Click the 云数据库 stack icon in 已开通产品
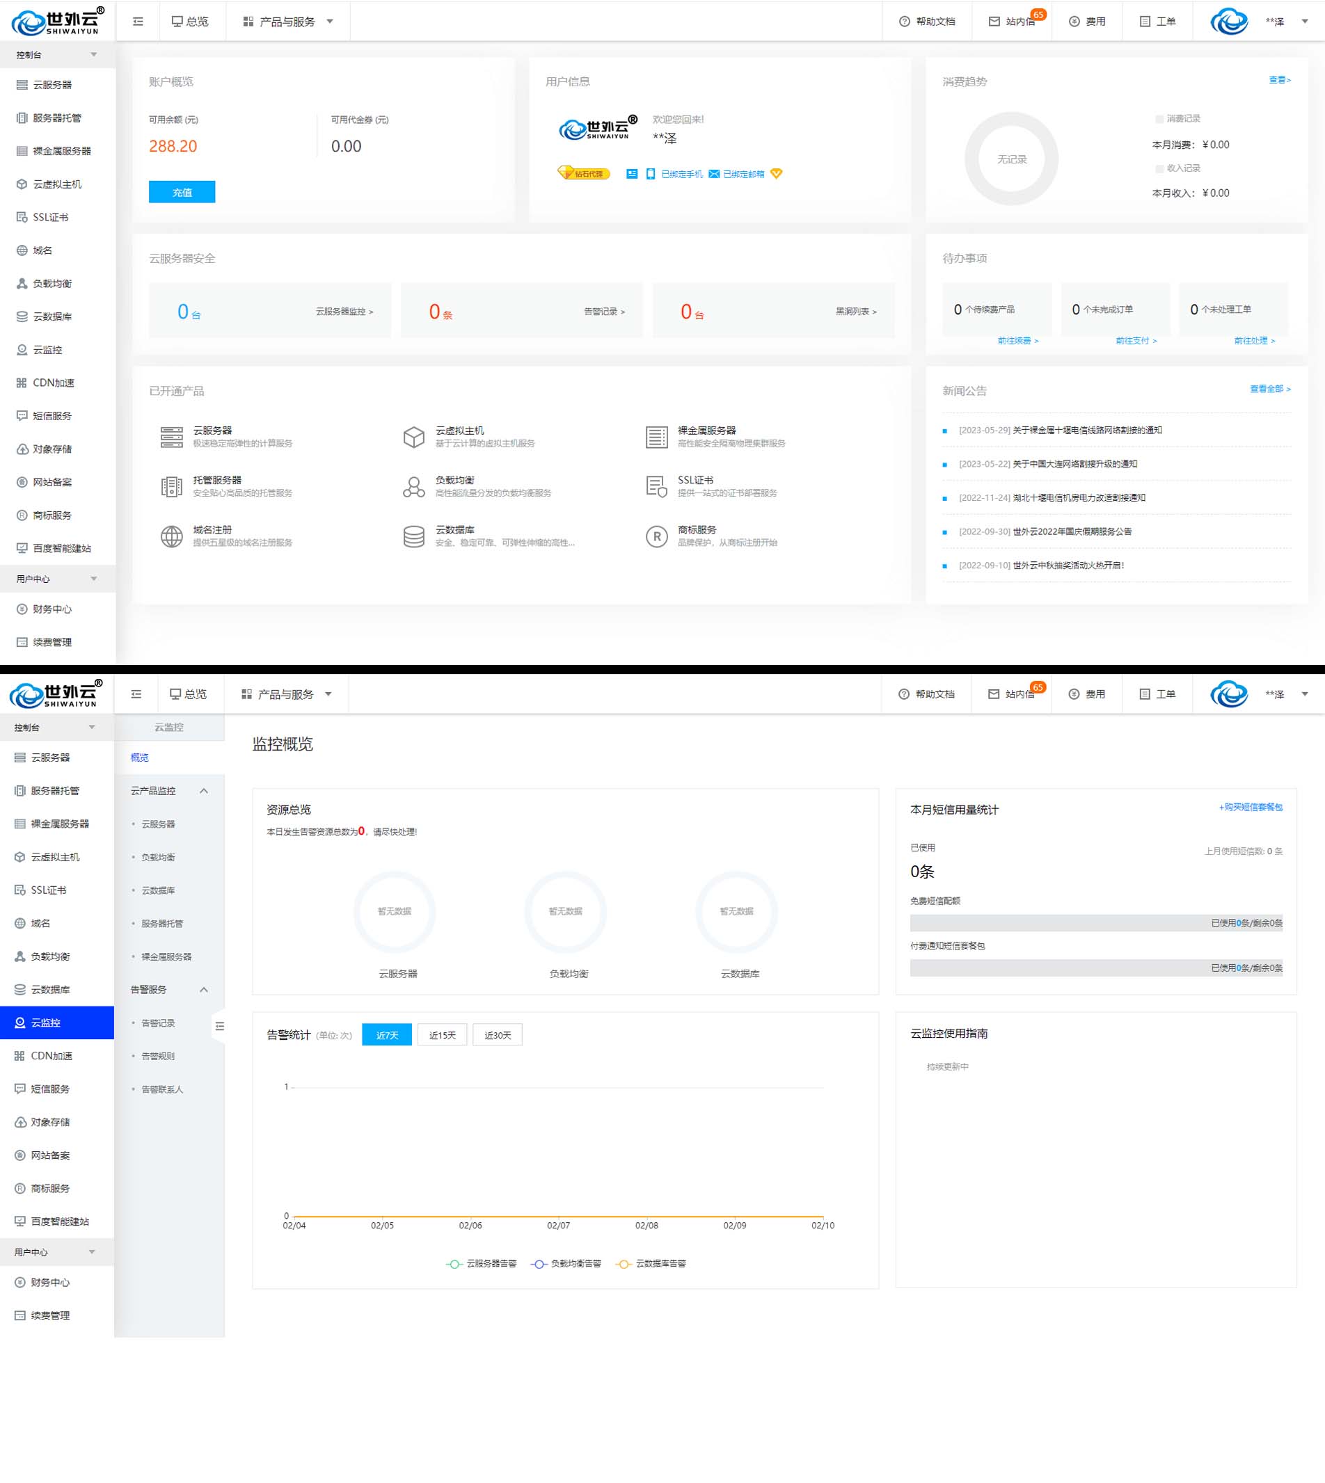Viewport: 1325px width, 1483px height. click(413, 536)
